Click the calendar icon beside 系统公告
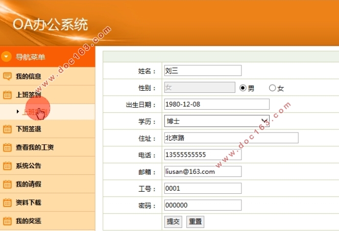The width and height of the screenshot is (339, 231). [7, 166]
